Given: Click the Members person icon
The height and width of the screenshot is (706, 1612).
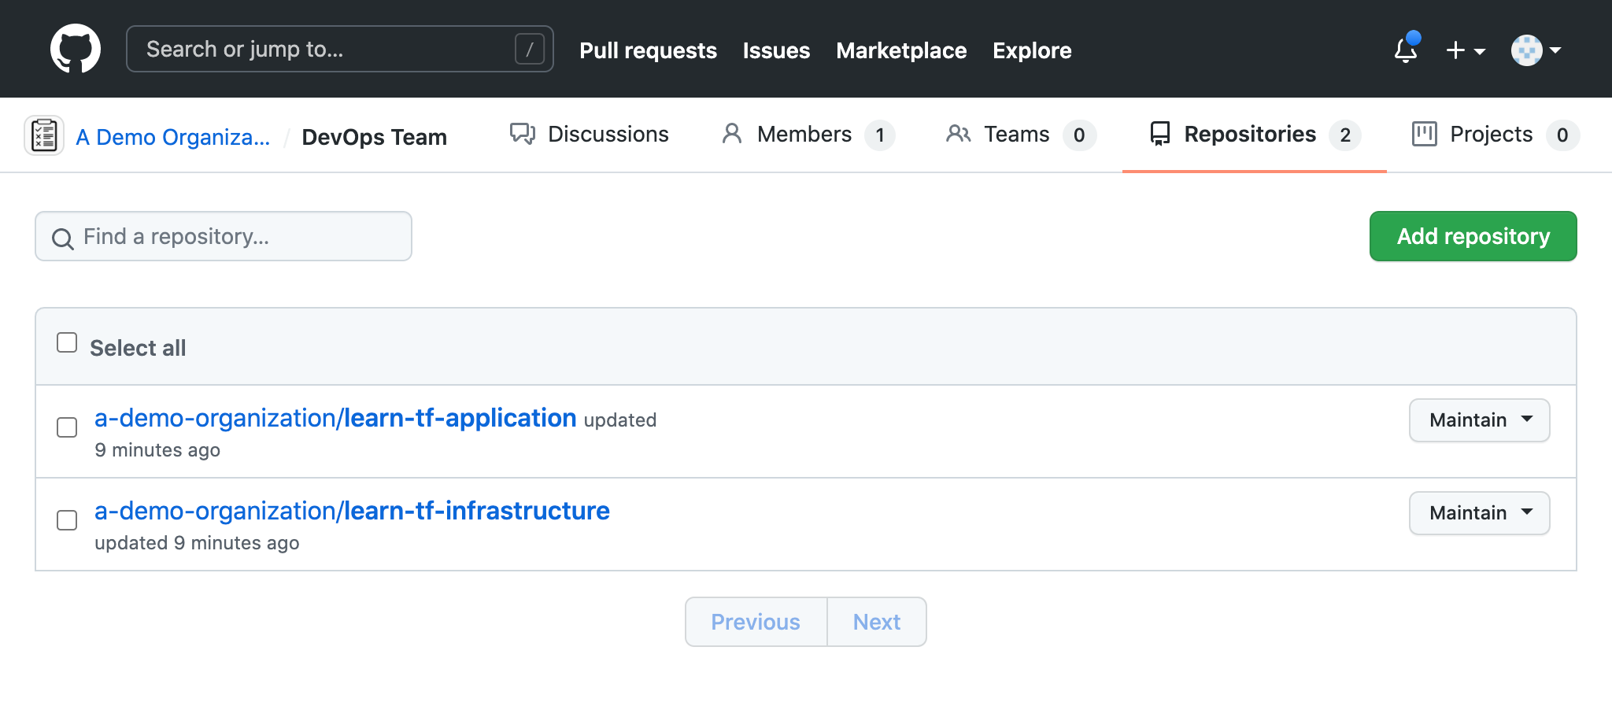Looking at the screenshot, I should pos(732,134).
